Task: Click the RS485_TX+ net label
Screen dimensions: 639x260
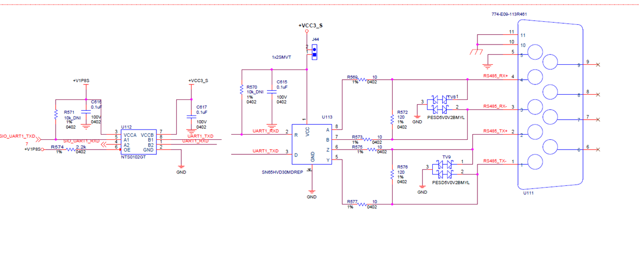Action: pos(495,131)
